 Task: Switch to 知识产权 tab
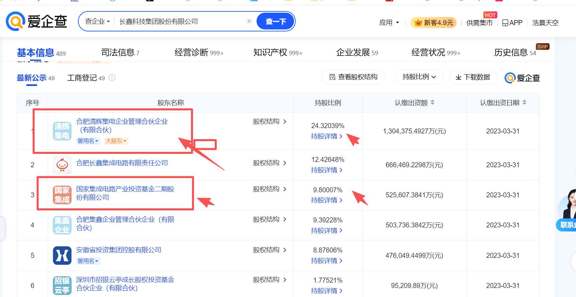pos(278,53)
